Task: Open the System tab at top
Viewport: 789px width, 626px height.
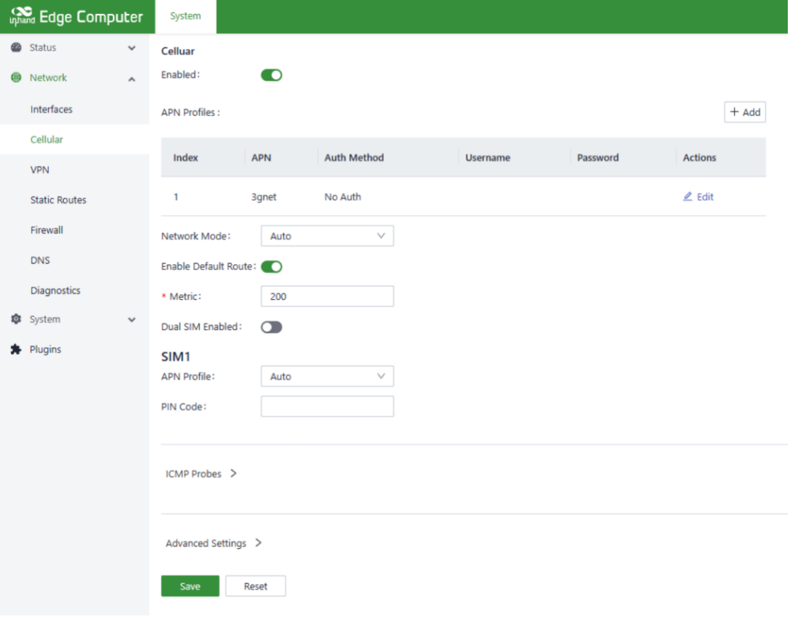Action: [185, 17]
